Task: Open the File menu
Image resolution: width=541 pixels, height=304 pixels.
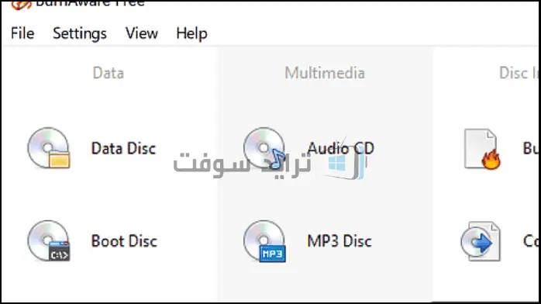Action: pos(22,33)
